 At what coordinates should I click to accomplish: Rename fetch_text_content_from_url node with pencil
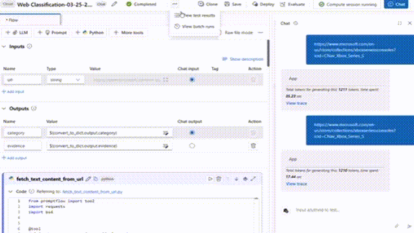click(88, 179)
